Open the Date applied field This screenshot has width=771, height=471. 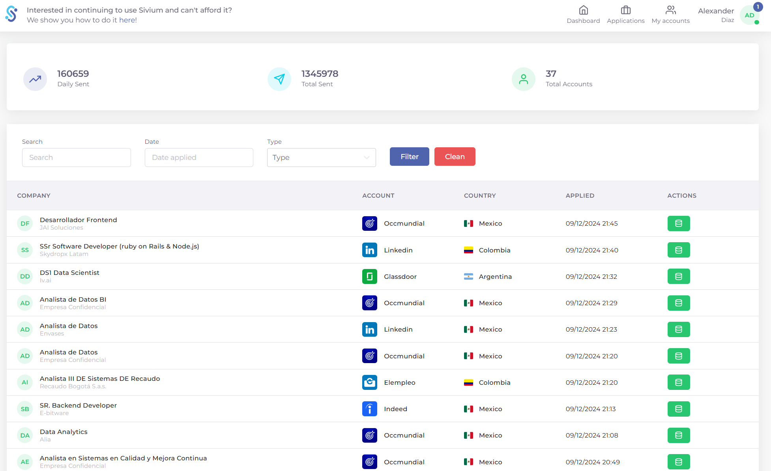[x=199, y=158]
